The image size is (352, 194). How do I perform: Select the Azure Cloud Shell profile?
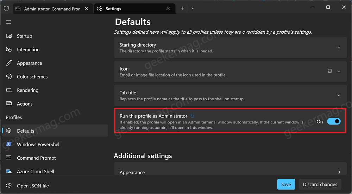coord(55,172)
